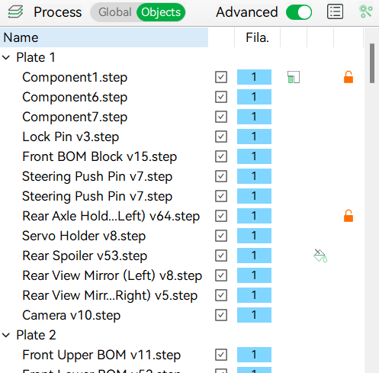Click the vertical scrollbar of object list

(x=372, y=63)
